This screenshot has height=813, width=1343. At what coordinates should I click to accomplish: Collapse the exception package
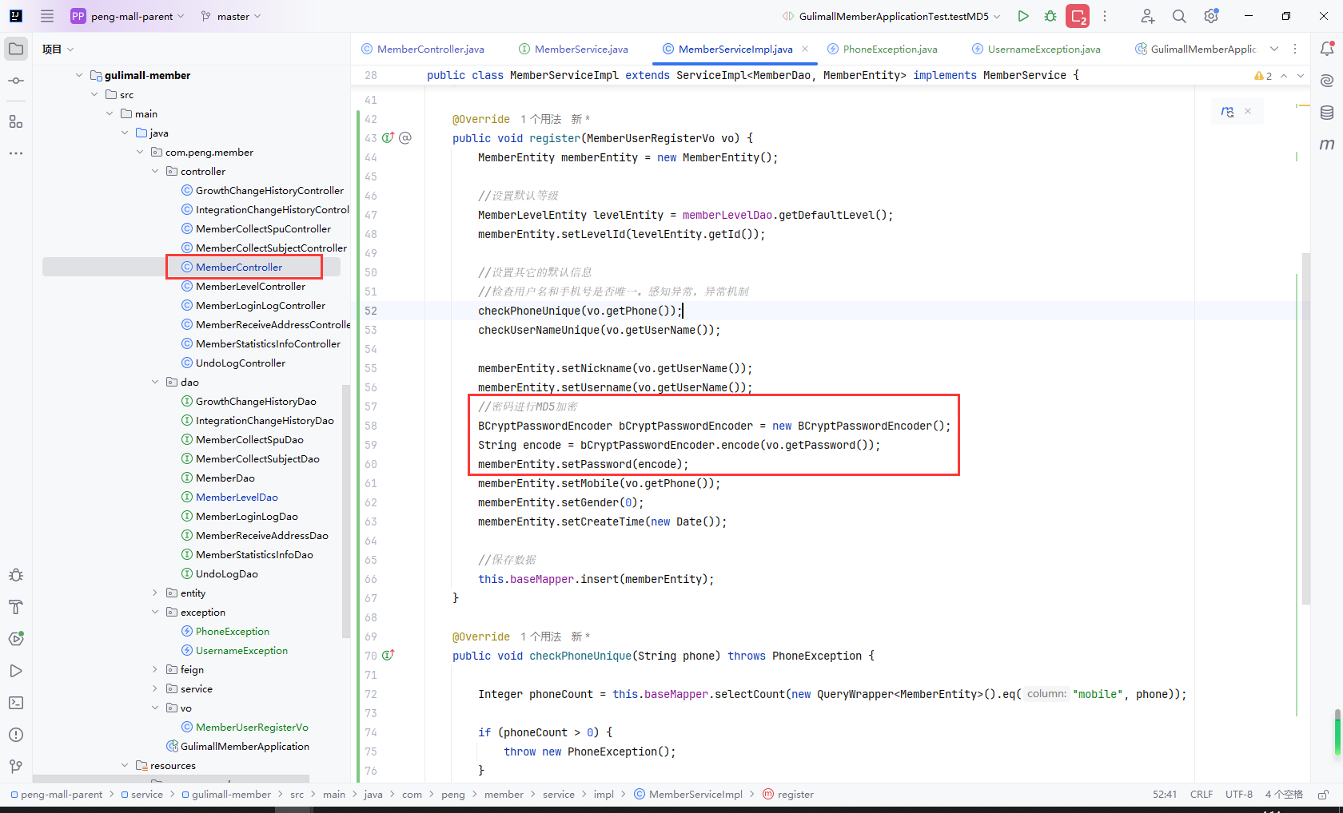click(155, 612)
